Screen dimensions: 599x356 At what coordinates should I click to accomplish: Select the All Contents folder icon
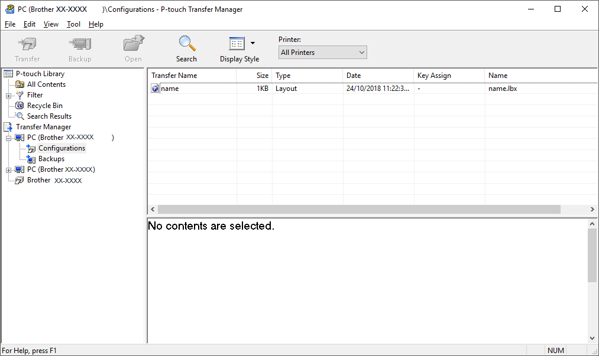click(20, 84)
